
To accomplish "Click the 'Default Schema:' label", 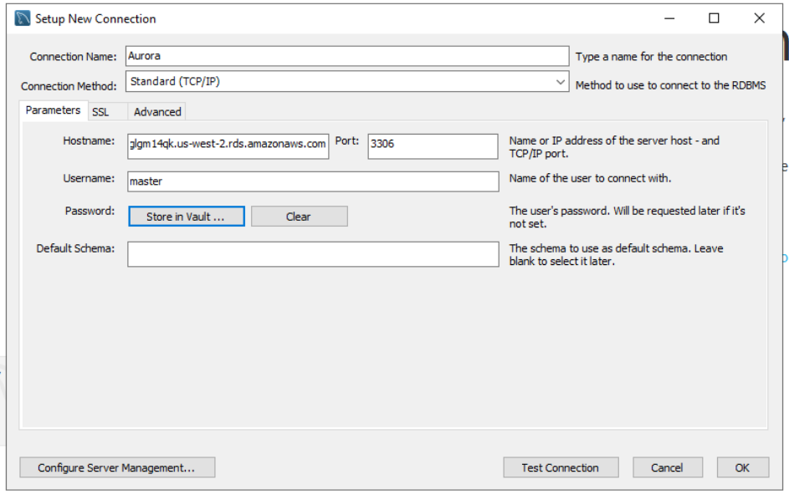I will pyautogui.click(x=75, y=248).
